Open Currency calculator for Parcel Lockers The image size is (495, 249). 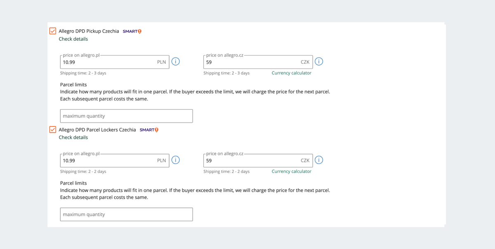click(292, 171)
